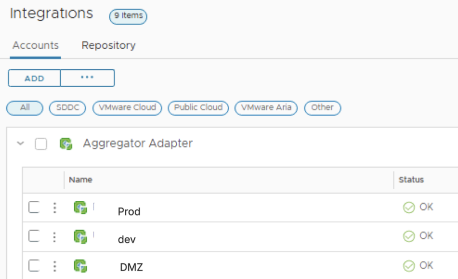Switch to the Repository tab

109,46
